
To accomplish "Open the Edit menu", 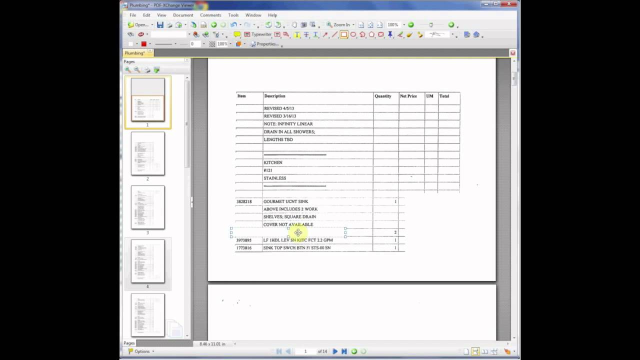I will click(146, 15).
